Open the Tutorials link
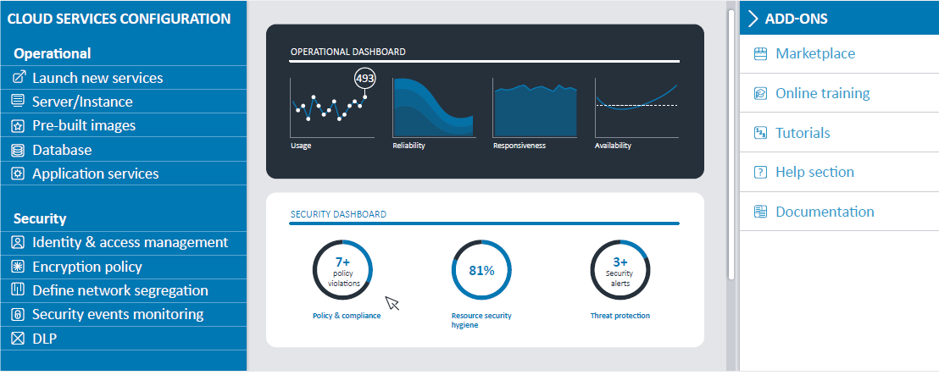Viewport: 939px width, 375px height. [x=803, y=133]
